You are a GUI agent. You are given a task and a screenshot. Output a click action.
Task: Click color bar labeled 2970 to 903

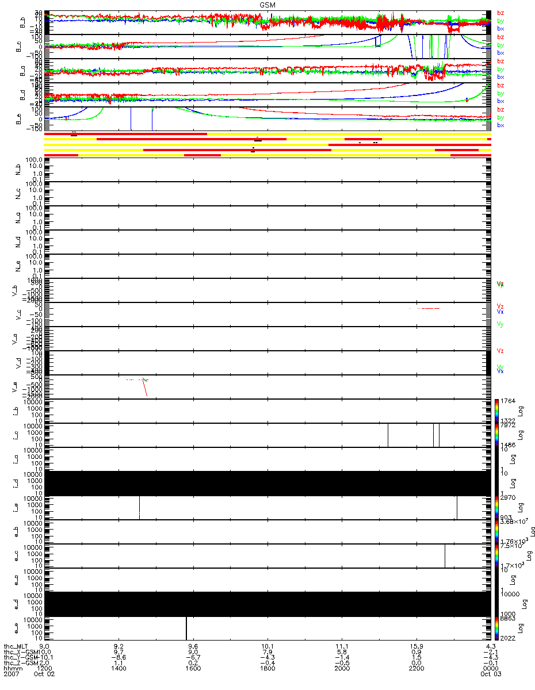point(496,507)
